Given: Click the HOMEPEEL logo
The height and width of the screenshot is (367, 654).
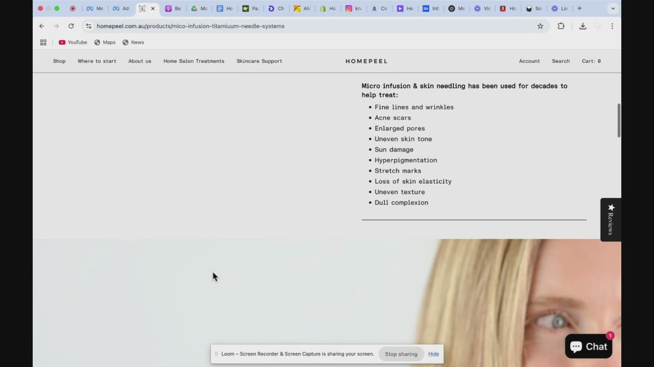Looking at the screenshot, I should coord(366,61).
